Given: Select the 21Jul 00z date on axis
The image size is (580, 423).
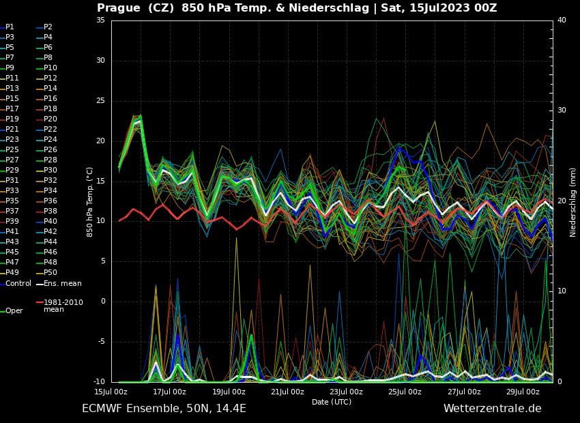Looking at the screenshot, I should (x=287, y=392).
